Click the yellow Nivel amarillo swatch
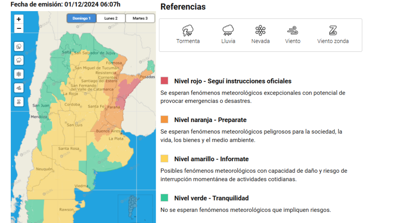 pyautogui.click(x=164, y=159)
